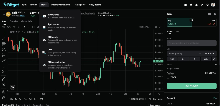Set chart range to 5y

click(12, 99)
